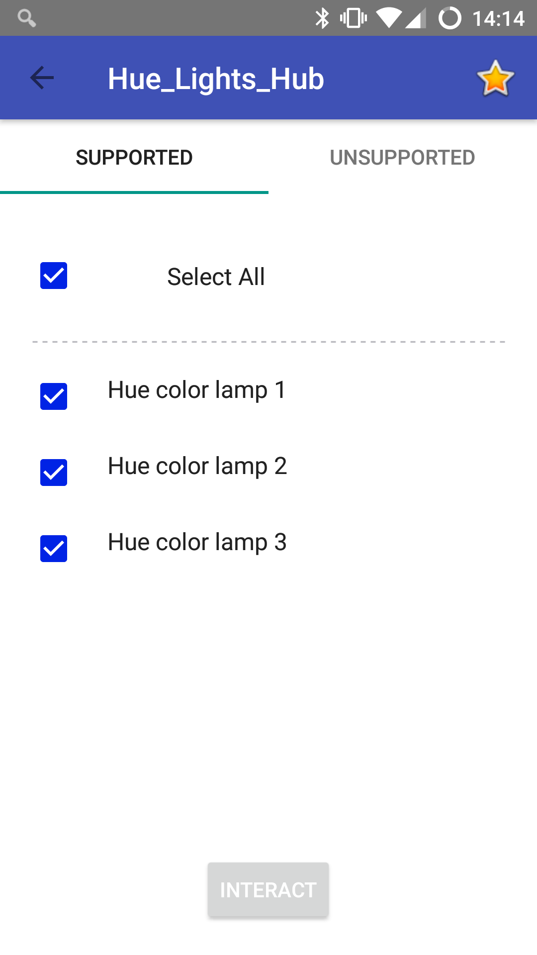This screenshot has height=955, width=537.
Task: Tap the Wi-Fi signal status icon
Action: (388, 18)
